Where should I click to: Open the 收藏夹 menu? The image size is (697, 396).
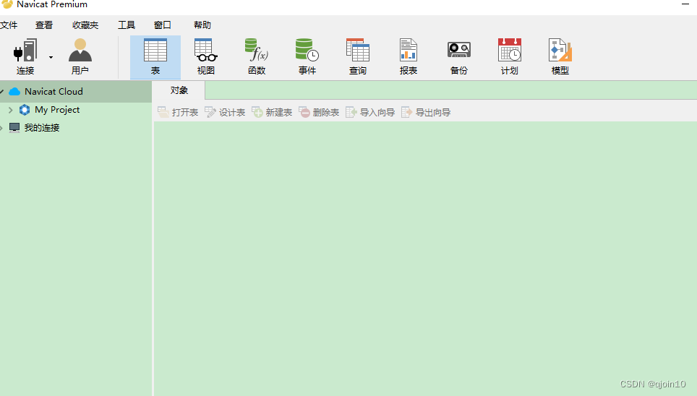tap(85, 25)
